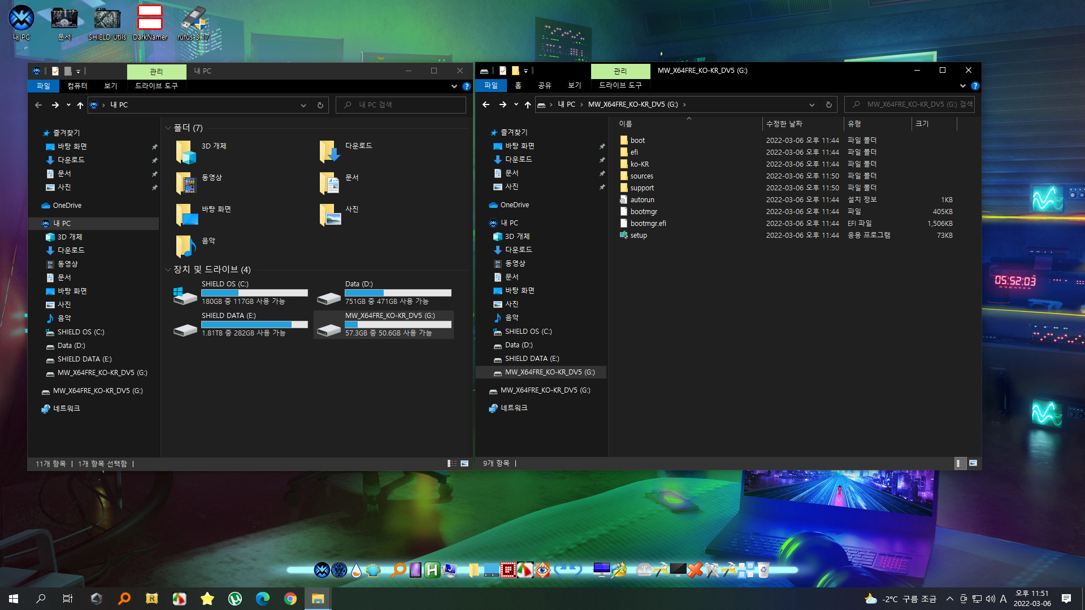Open 파일 menu in the G: drive window
The image size is (1085, 610).
coord(491,85)
